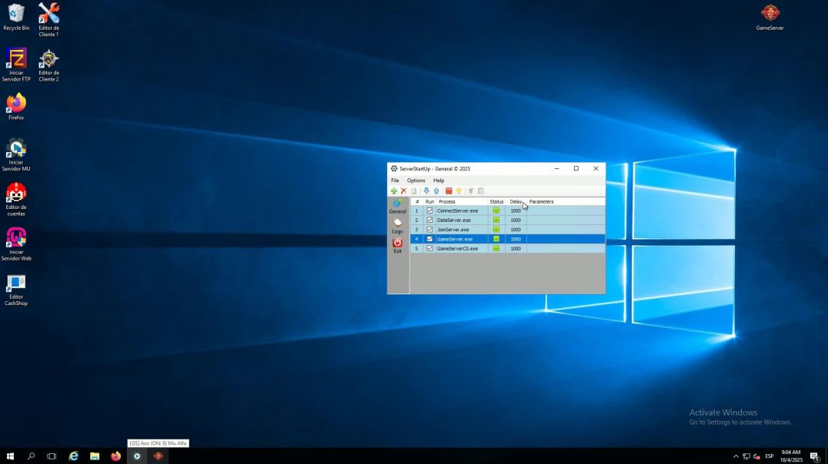Click the green plus Add process icon
Screen dimensions: 828x464
pos(394,191)
